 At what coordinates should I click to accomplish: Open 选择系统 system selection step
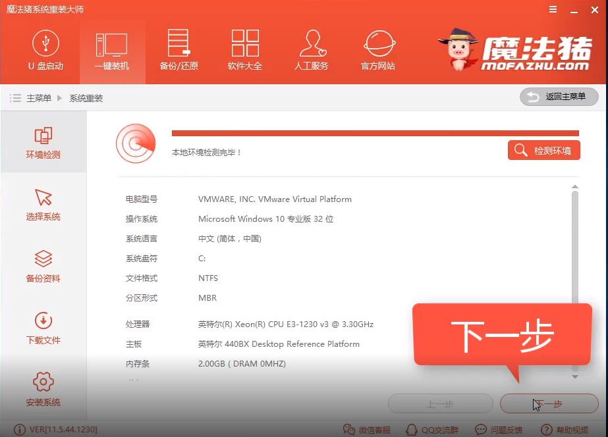pyautogui.click(x=43, y=205)
